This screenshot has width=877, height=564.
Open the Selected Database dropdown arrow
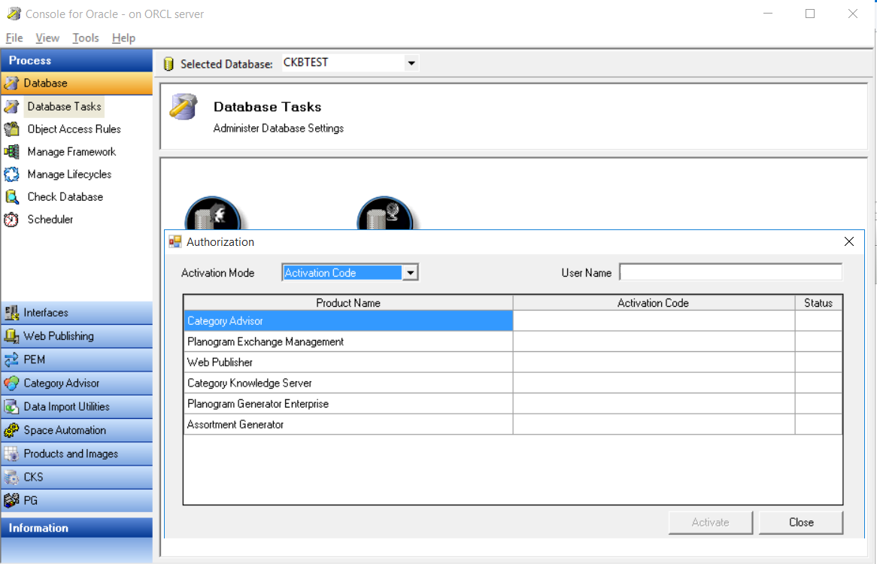point(411,63)
